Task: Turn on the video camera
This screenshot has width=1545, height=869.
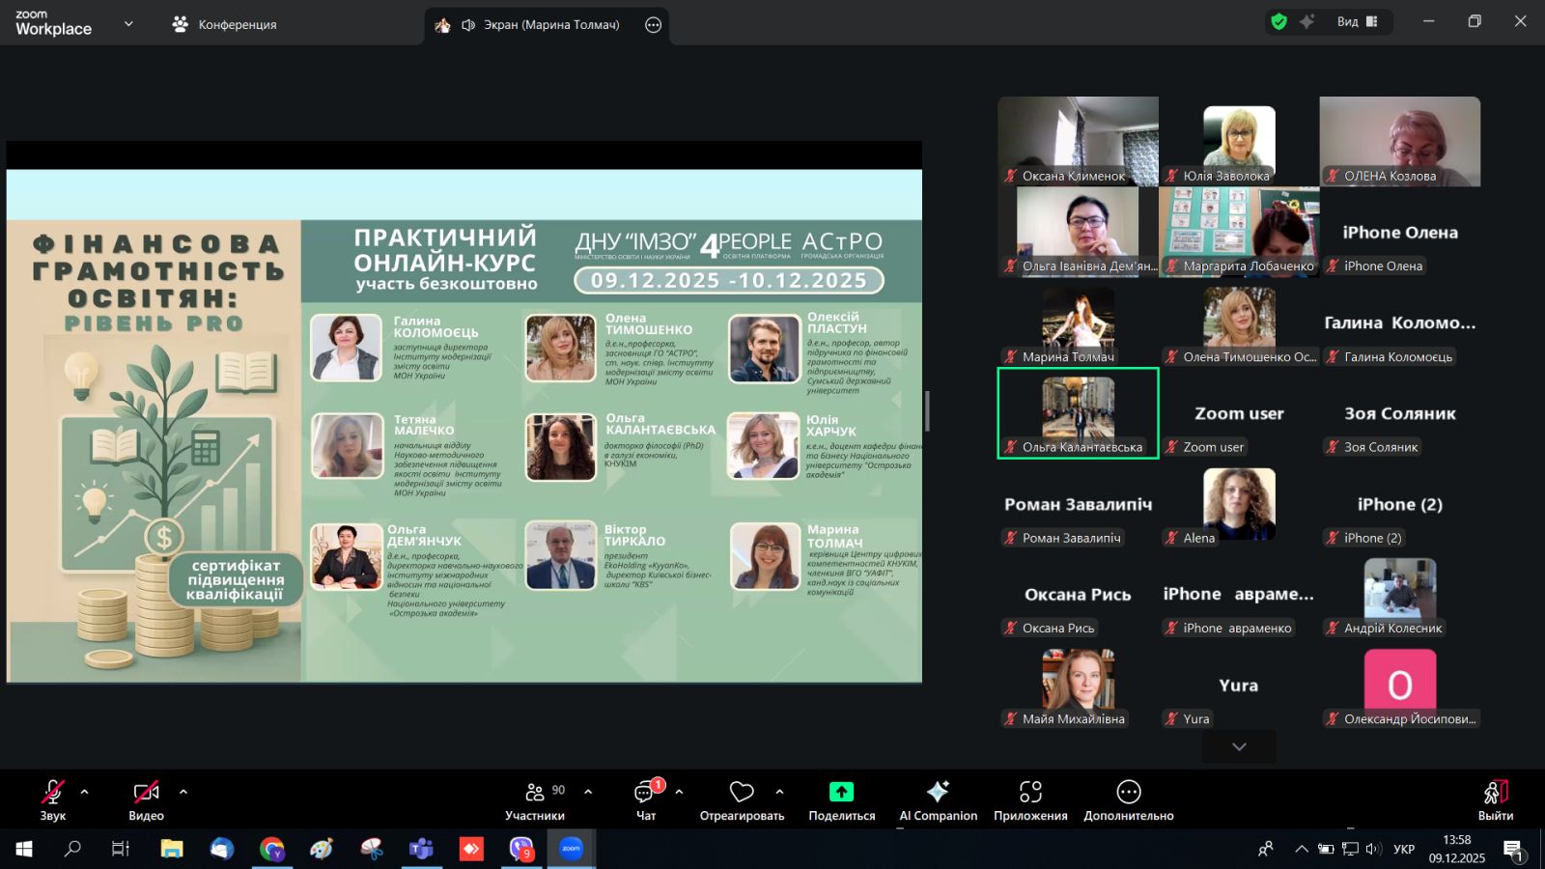Action: tap(146, 793)
